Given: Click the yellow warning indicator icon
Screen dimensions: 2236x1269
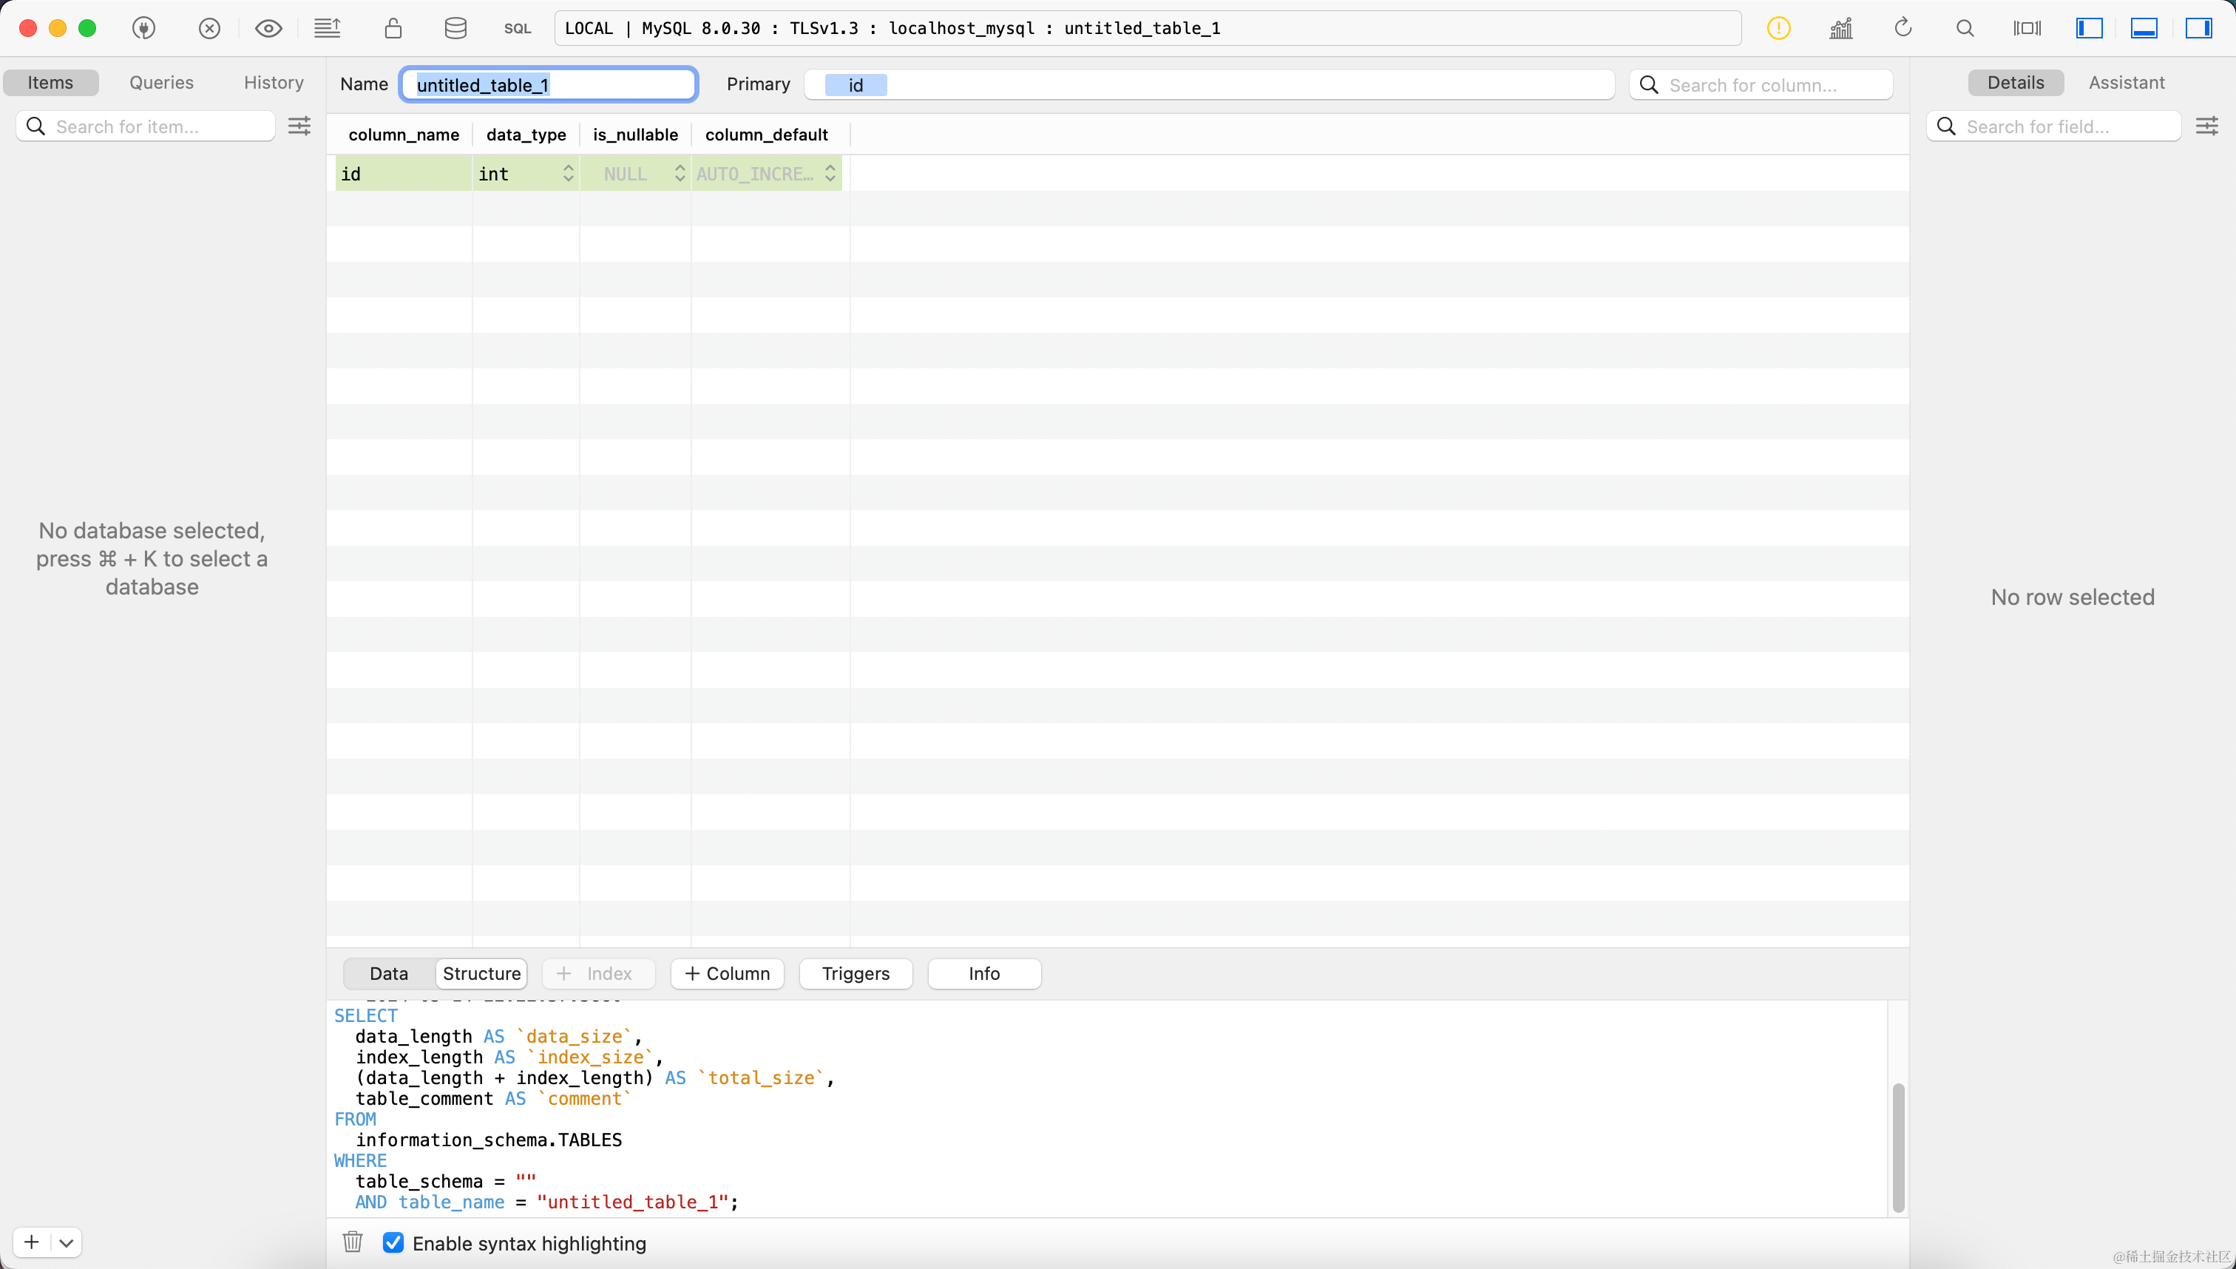Looking at the screenshot, I should pos(1778,29).
